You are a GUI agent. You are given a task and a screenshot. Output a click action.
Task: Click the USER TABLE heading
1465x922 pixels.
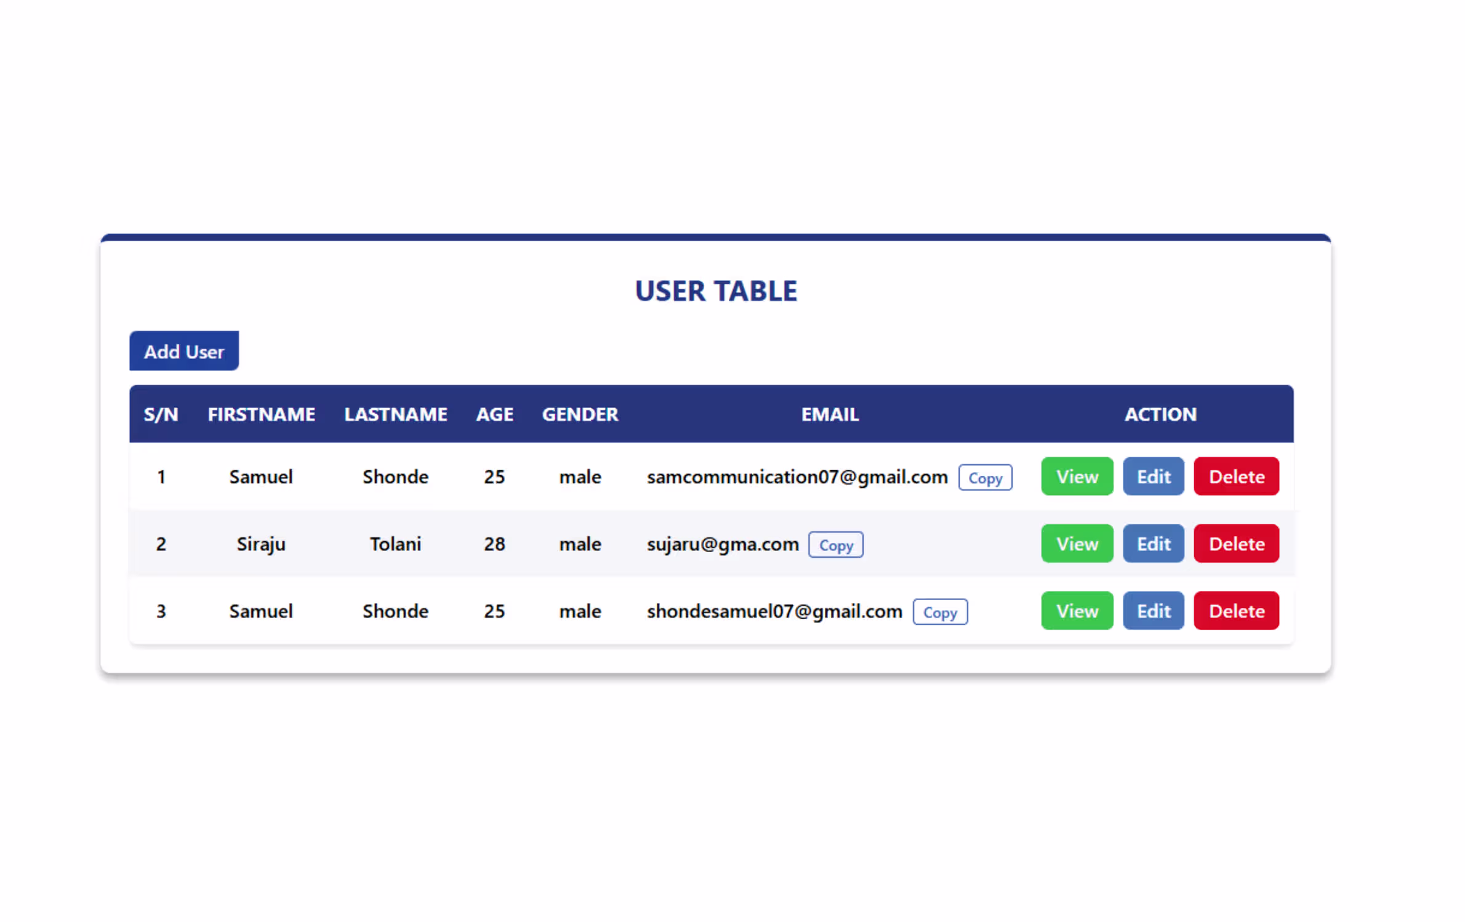coord(716,291)
